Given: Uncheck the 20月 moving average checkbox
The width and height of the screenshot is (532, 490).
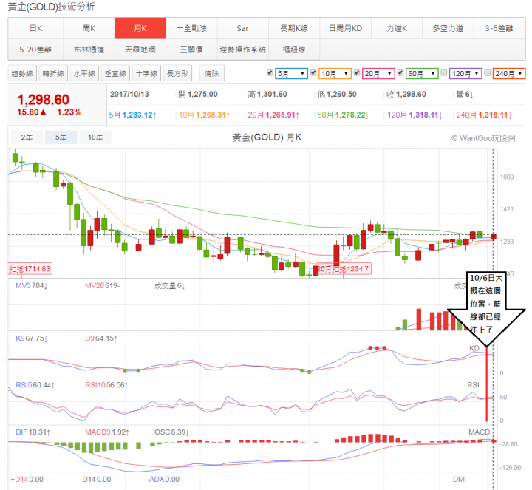Looking at the screenshot, I should pyautogui.click(x=357, y=72).
